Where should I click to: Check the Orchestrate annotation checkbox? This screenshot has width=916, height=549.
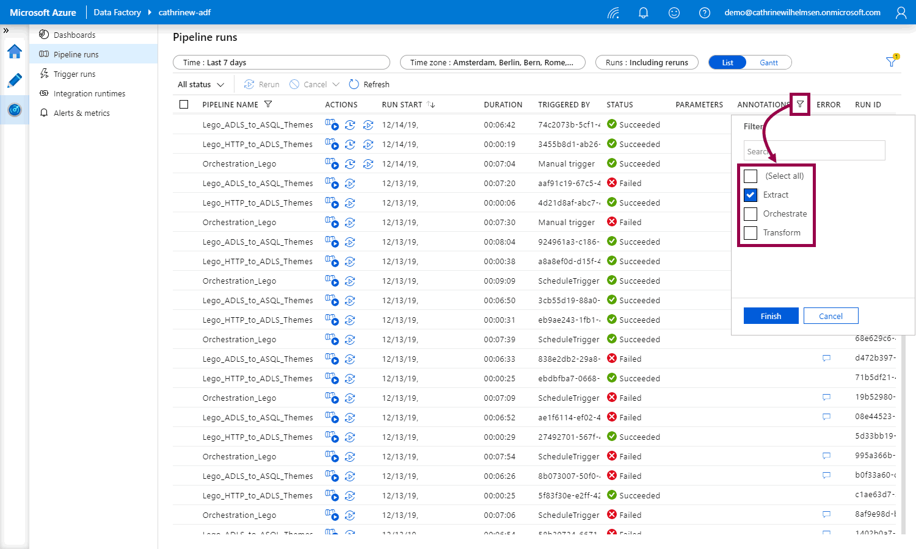[x=751, y=214]
